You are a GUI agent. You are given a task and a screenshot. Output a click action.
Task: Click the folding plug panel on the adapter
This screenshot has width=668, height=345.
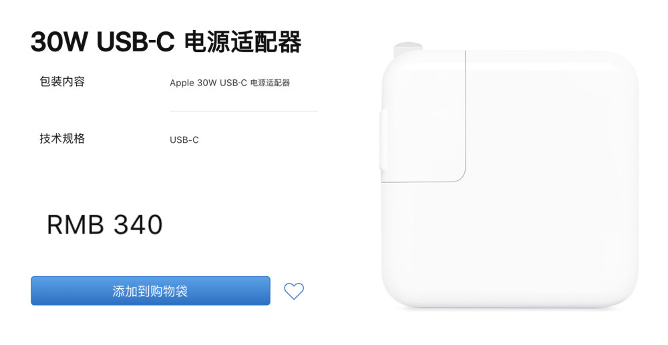click(424, 117)
